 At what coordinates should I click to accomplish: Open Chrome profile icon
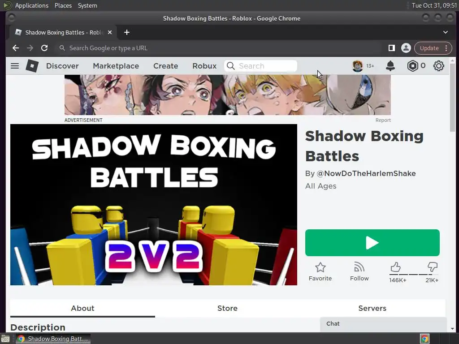pyautogui.click(x=406, y=48)
